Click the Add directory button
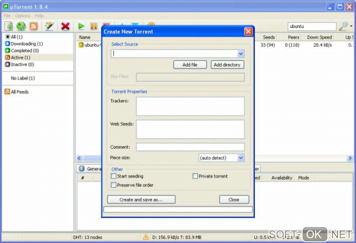This screenshot has height=243, width=356. click(227, 65)
